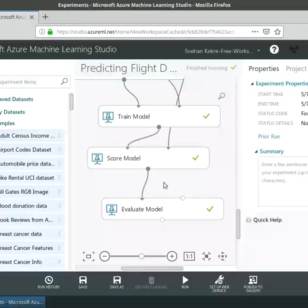The height and width of the screenshot is (308, 308).
Task: Click the magnifier icon on the canvas
Action: (x=221, y=96)
